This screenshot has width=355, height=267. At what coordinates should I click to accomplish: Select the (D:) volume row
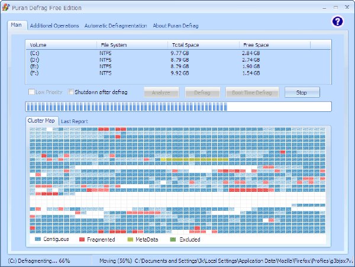tap(178, 60)
